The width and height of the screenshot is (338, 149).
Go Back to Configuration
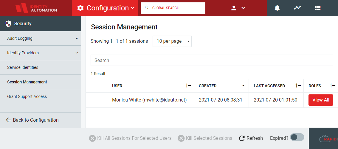pyautogui.click(x=32, y=120)
